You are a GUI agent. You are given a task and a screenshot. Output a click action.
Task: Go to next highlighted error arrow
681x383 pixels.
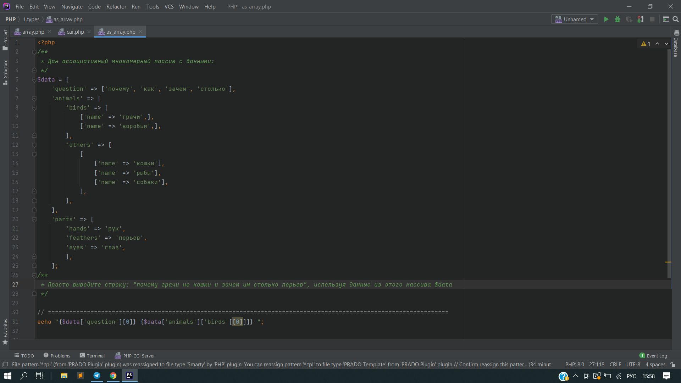coord(666,44)
